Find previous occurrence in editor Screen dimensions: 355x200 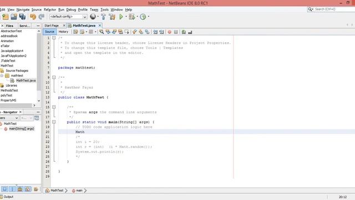pyautogui.click(x=108, y=32)
